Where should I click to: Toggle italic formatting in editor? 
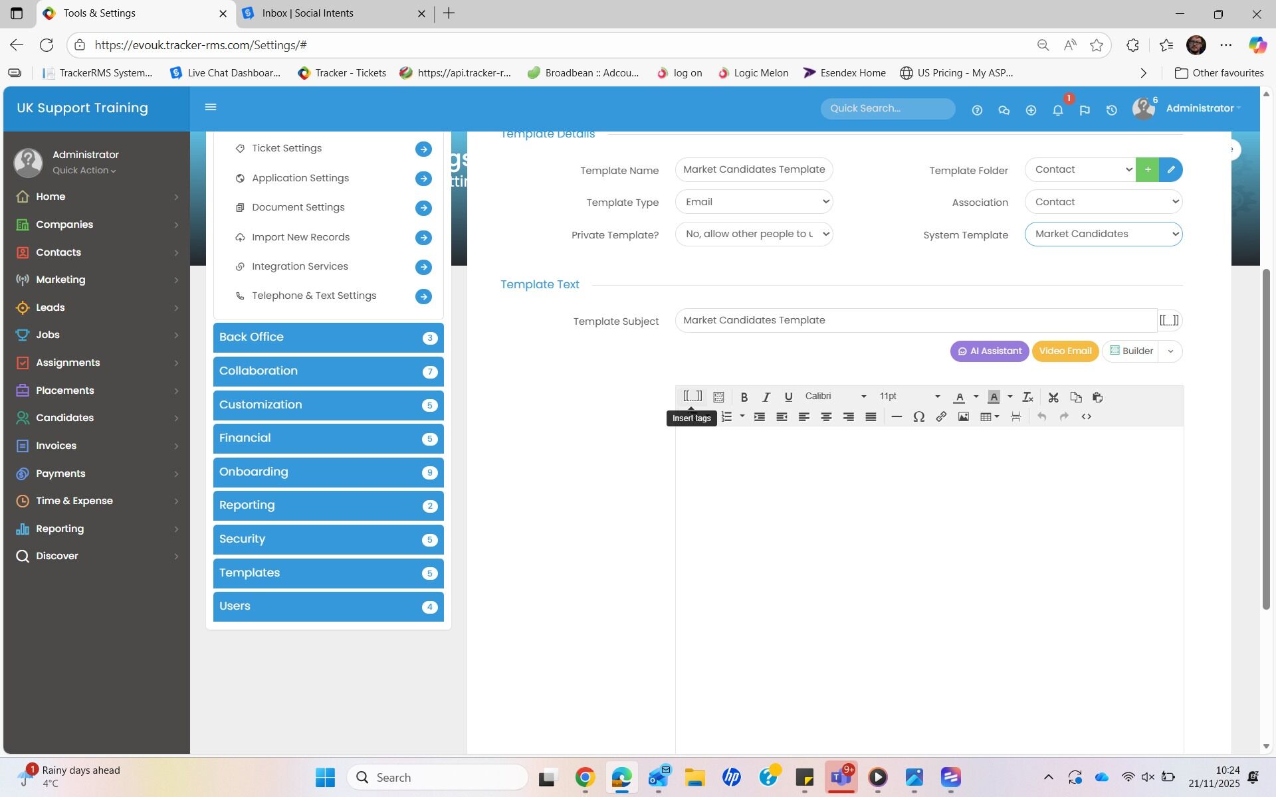(x=766, y=397)
